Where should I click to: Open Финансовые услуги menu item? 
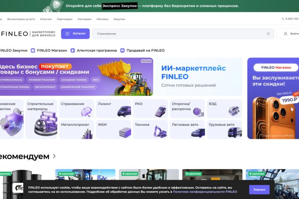point(21,19)
